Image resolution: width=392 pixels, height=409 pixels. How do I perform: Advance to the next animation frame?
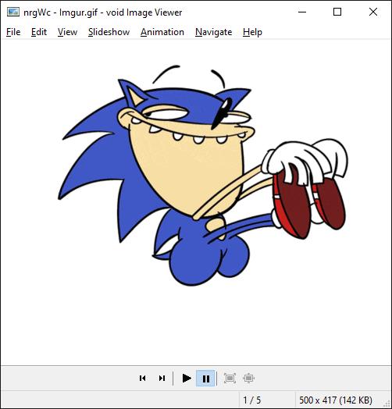coord(162,378)
